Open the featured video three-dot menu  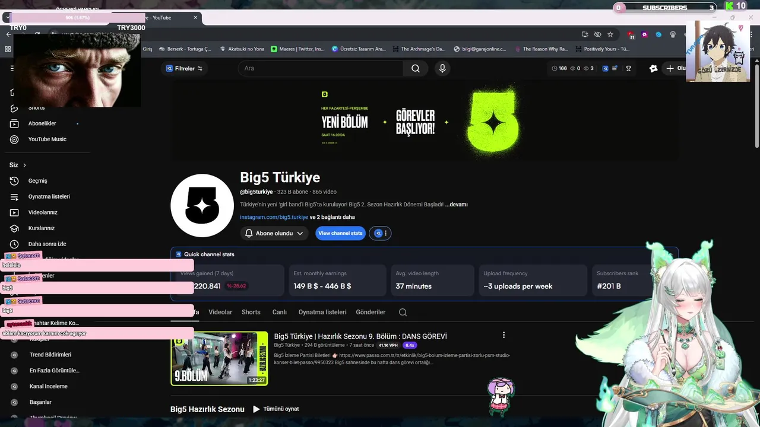pyautogui.click(x=503, y=335)
